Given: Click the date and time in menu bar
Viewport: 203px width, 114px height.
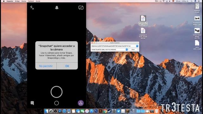Looking at the screenshot, I should pyautogui.click(x=182, y=1).
